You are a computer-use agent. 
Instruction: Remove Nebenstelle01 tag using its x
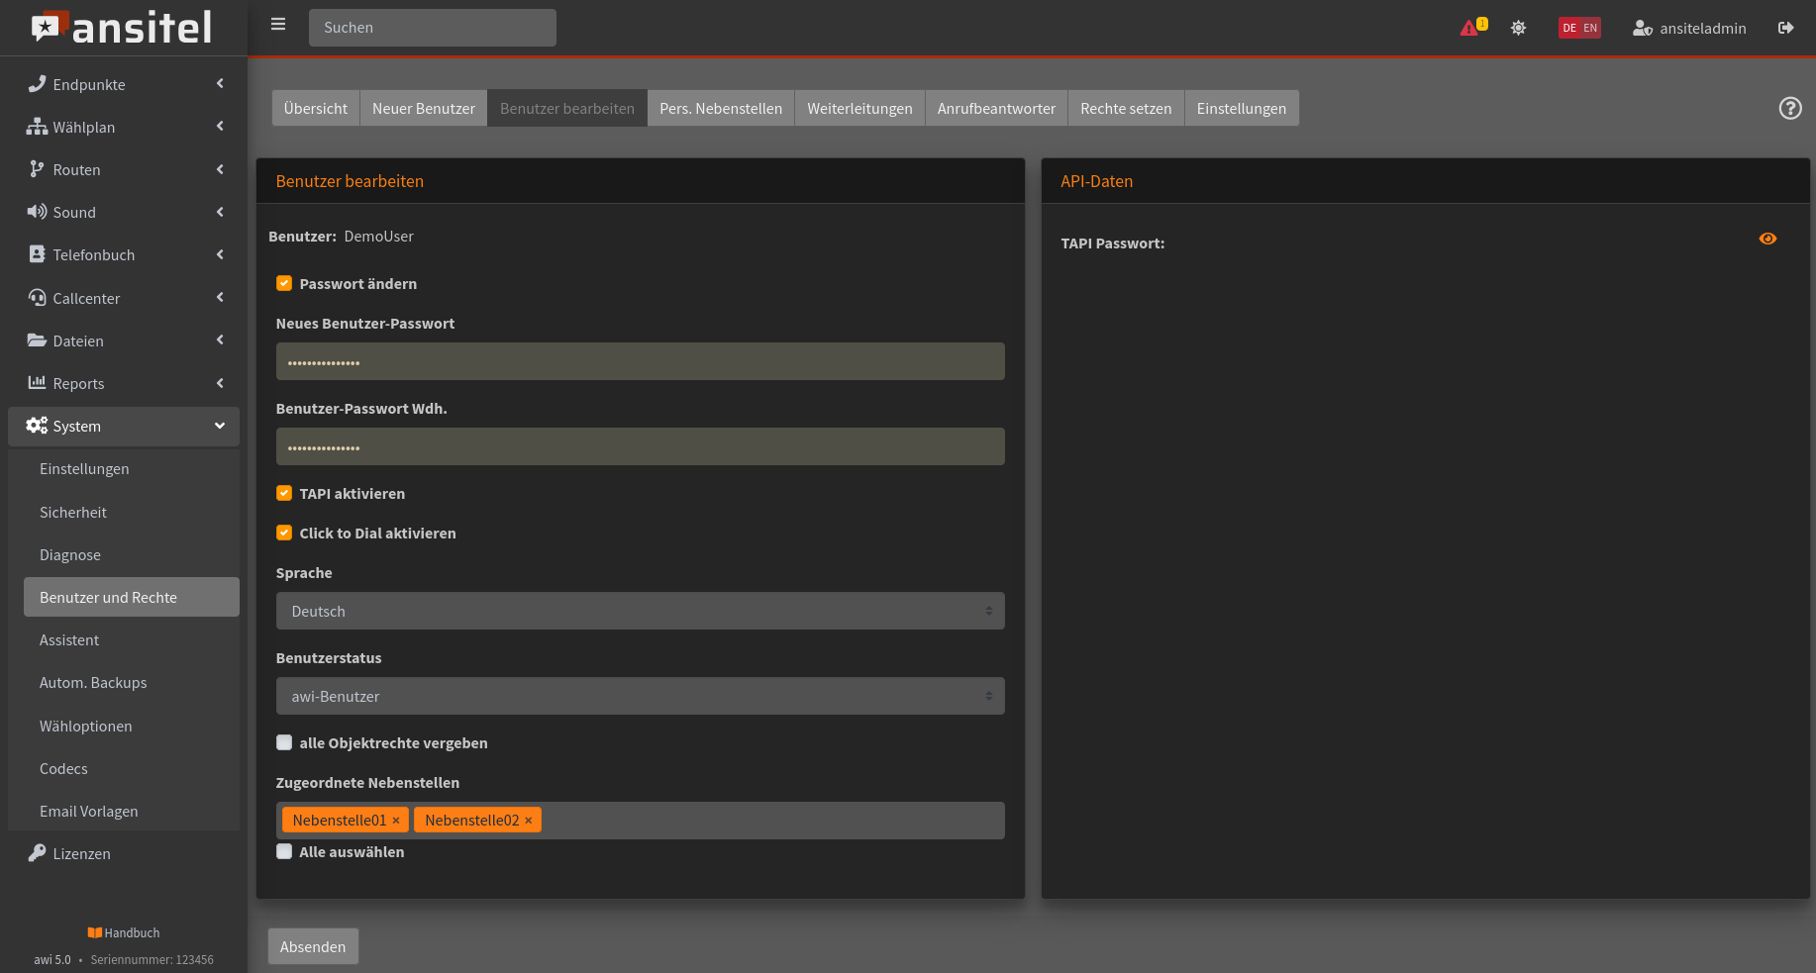tap(396, 821)
